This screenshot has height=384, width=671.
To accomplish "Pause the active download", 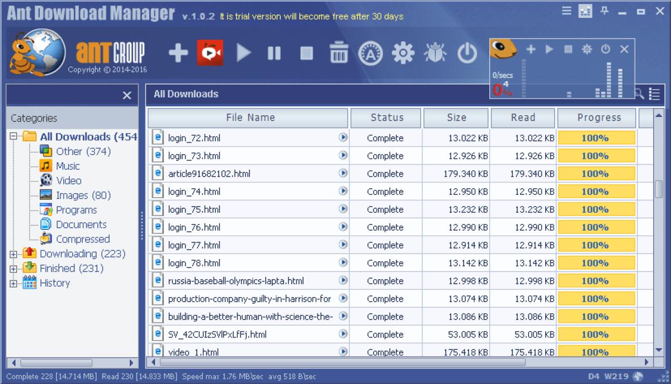I will (273, 52).
